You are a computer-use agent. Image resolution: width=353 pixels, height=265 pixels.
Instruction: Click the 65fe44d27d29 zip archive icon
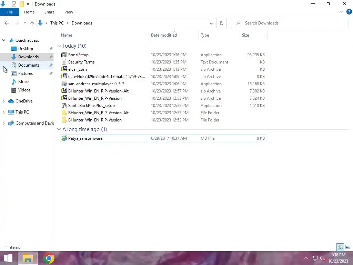64,76
